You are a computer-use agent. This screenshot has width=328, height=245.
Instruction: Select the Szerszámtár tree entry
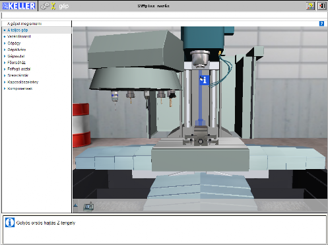click(18, 75)
